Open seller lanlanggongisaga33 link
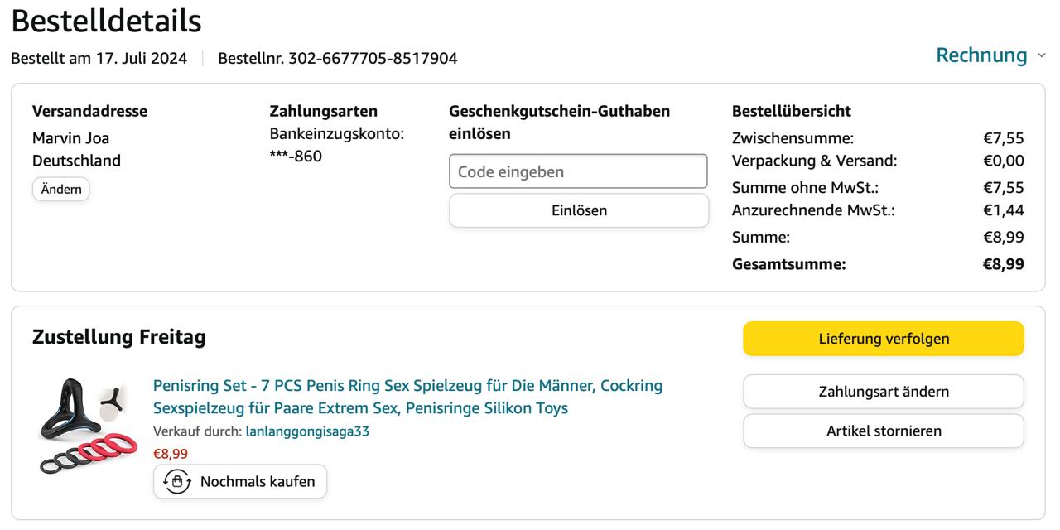Image resolution: width=1060 pixels, height=530 pixels. (307, 431)
